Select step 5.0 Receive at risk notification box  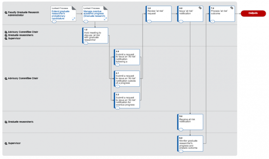(x=190, y=122)
